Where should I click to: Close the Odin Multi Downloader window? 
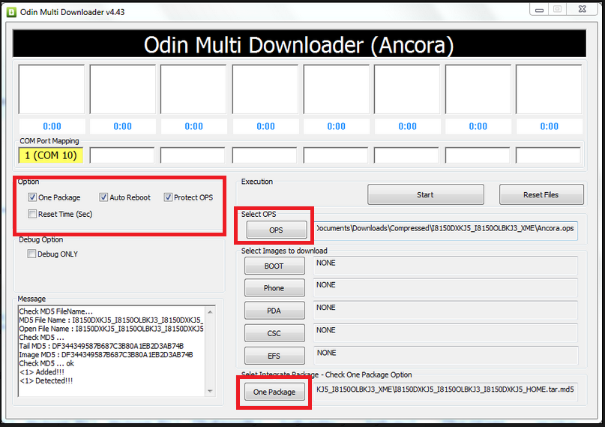point(583,9)
